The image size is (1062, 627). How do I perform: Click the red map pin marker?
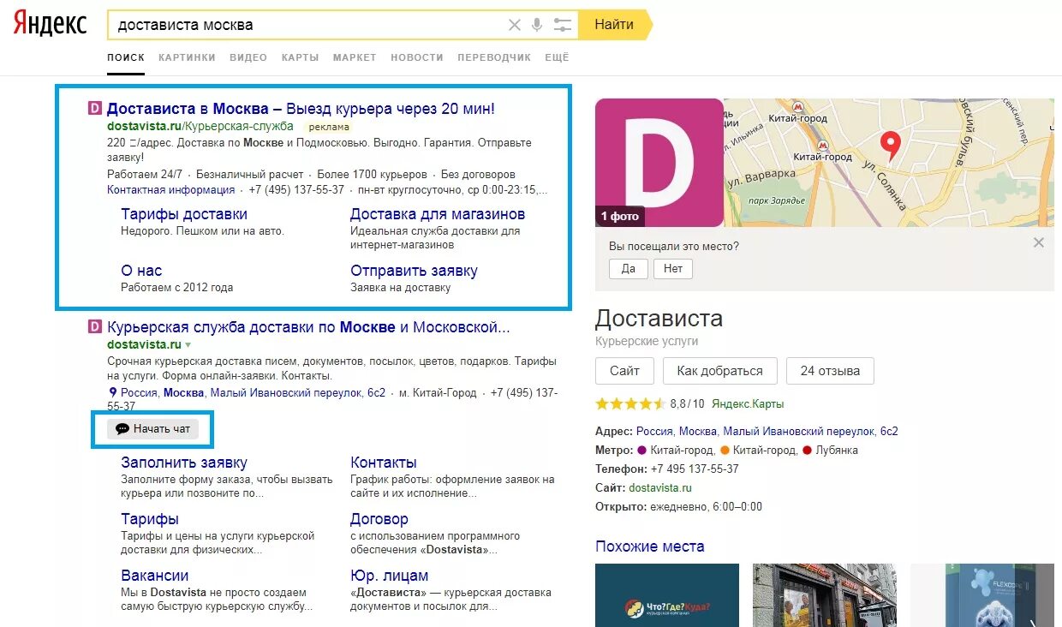pyautogui.click(x=892, y=146)
